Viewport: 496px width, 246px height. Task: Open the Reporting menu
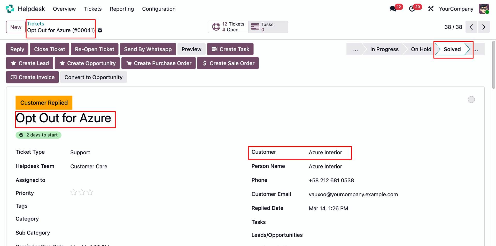pyautogui.click(x=122, y=9)
